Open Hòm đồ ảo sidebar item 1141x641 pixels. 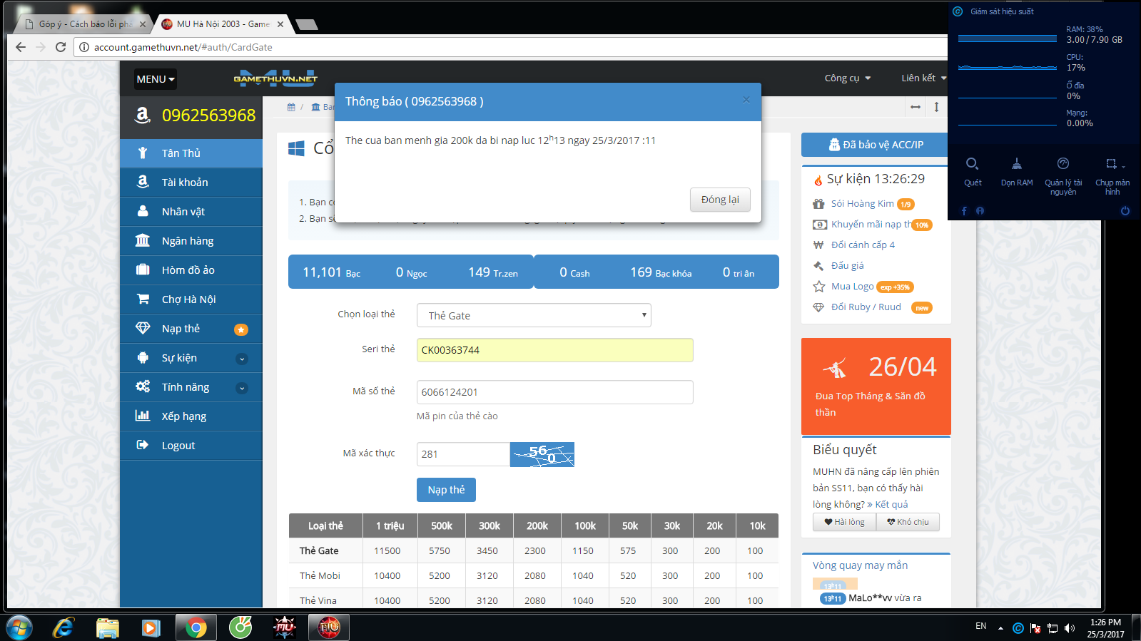[x=191, y=270]
